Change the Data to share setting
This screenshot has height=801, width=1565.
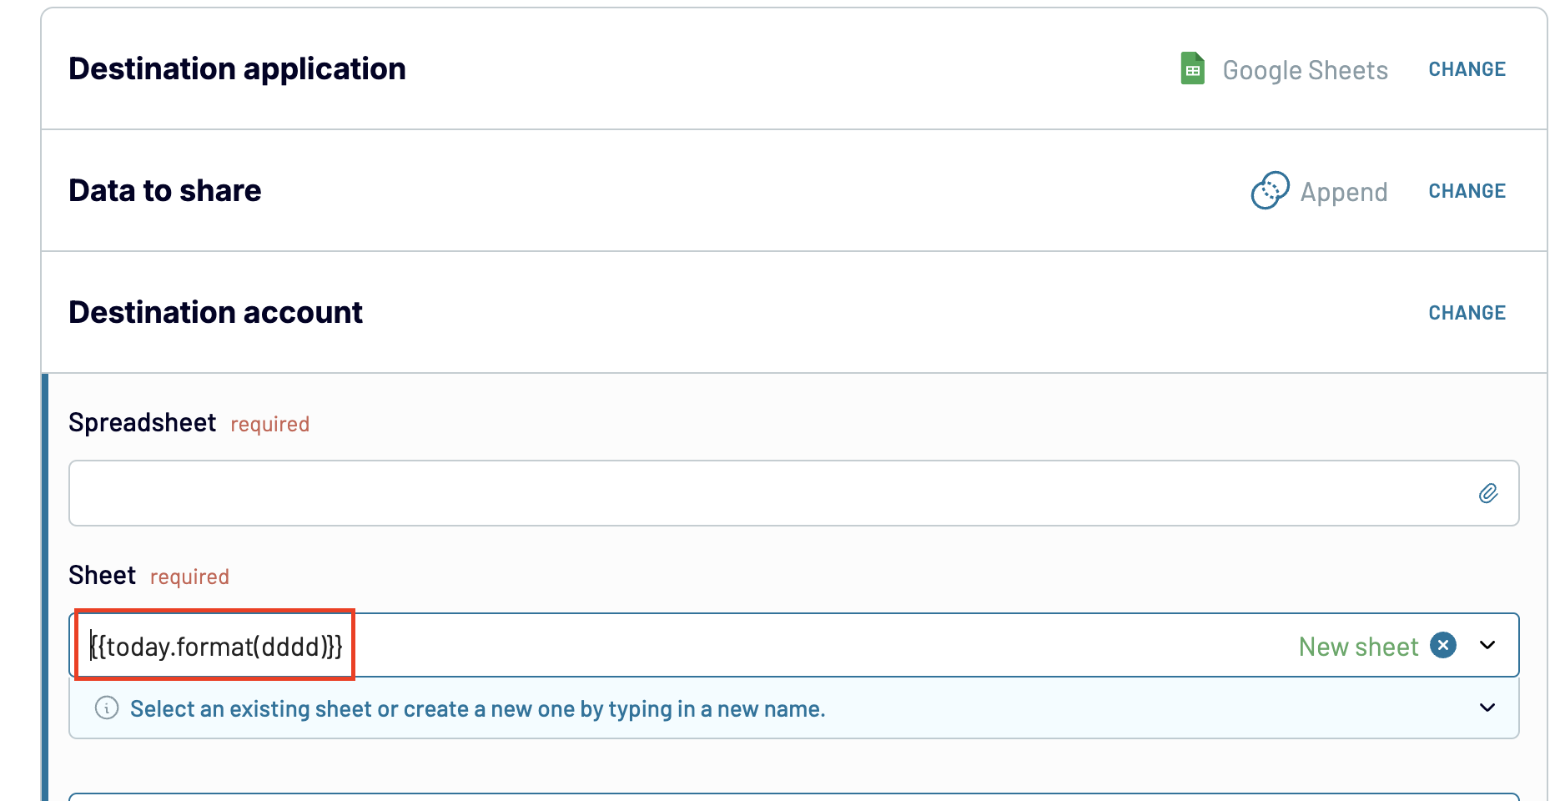pyautogui.click(x=1467, y=191)
